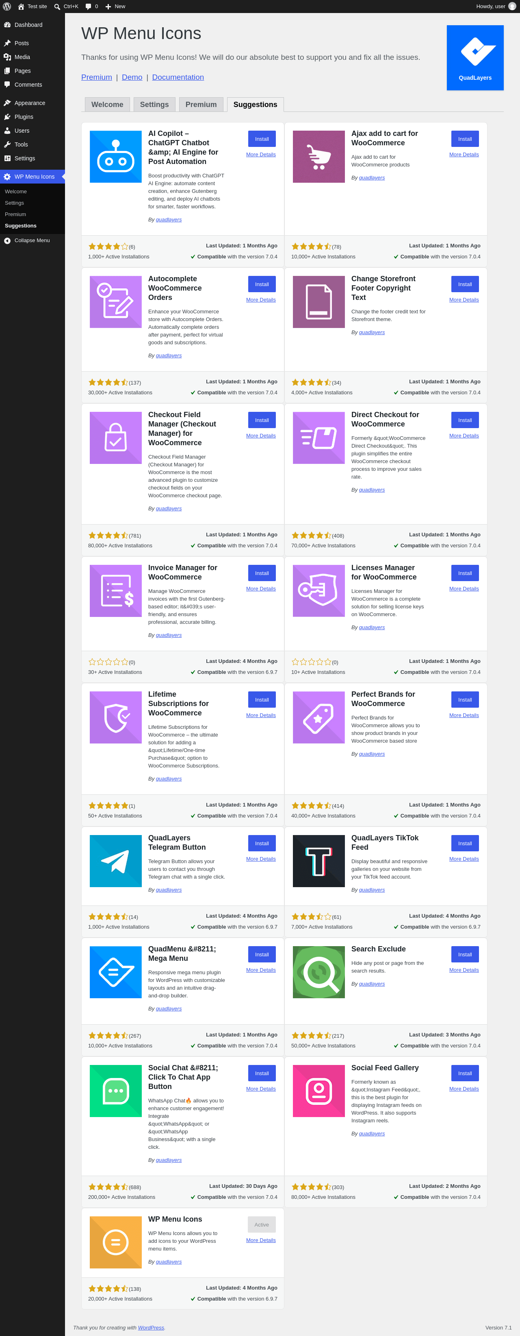Open the Documentation link
520x1336 pixels.
tap(178, 77)
